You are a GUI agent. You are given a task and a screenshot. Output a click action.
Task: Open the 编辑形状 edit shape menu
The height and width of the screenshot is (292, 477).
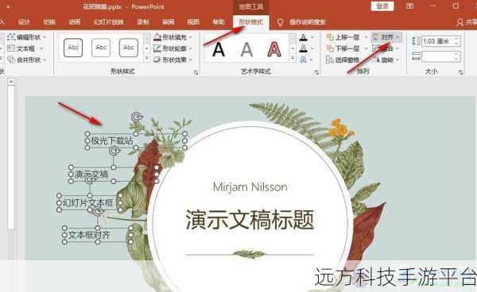tap(27, 37)
